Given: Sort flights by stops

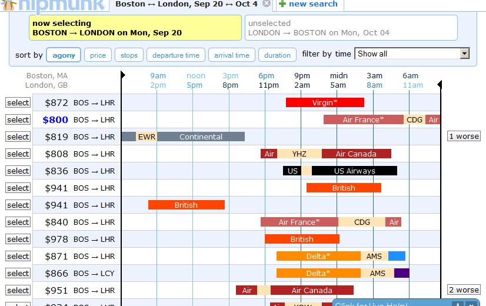Looking at the screenshot, I should (129, 55).
